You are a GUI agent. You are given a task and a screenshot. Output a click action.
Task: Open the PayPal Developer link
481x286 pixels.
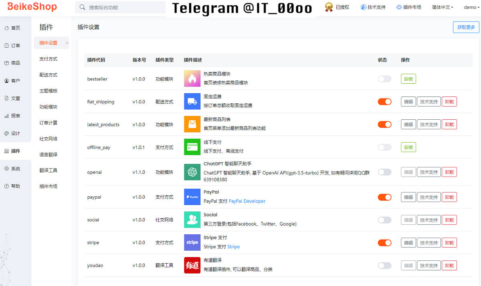[247, 201]
